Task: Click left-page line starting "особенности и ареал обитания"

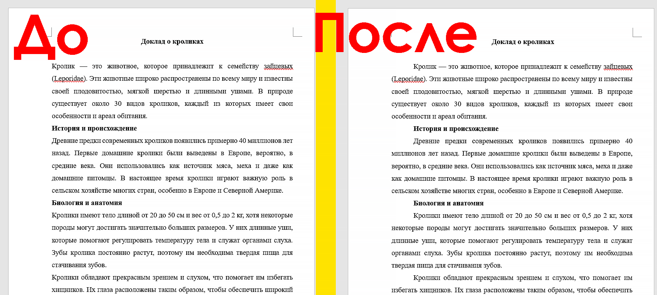Action: (x=100, y=116)
